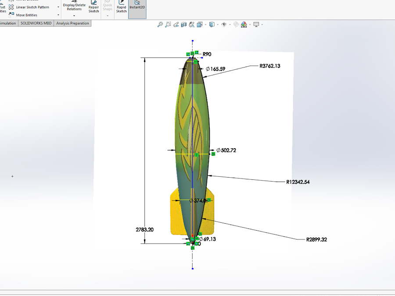Toggle the Hide/Show Items eye icon
The image size is (395, 296).
224,25
